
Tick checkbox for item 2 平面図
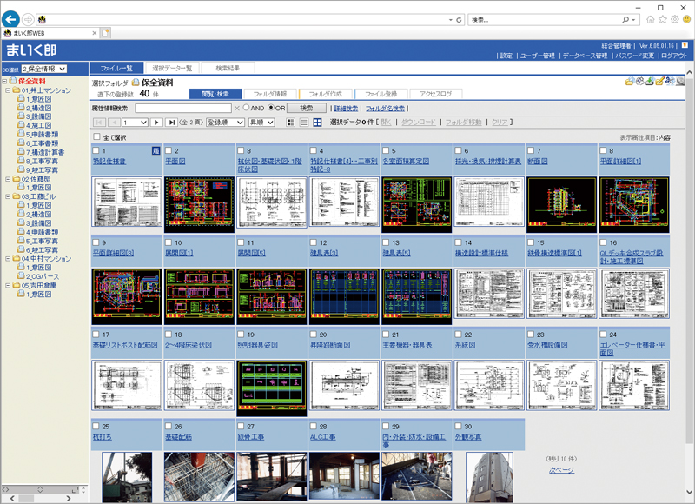pyautogui.click(x=169, y=151)
